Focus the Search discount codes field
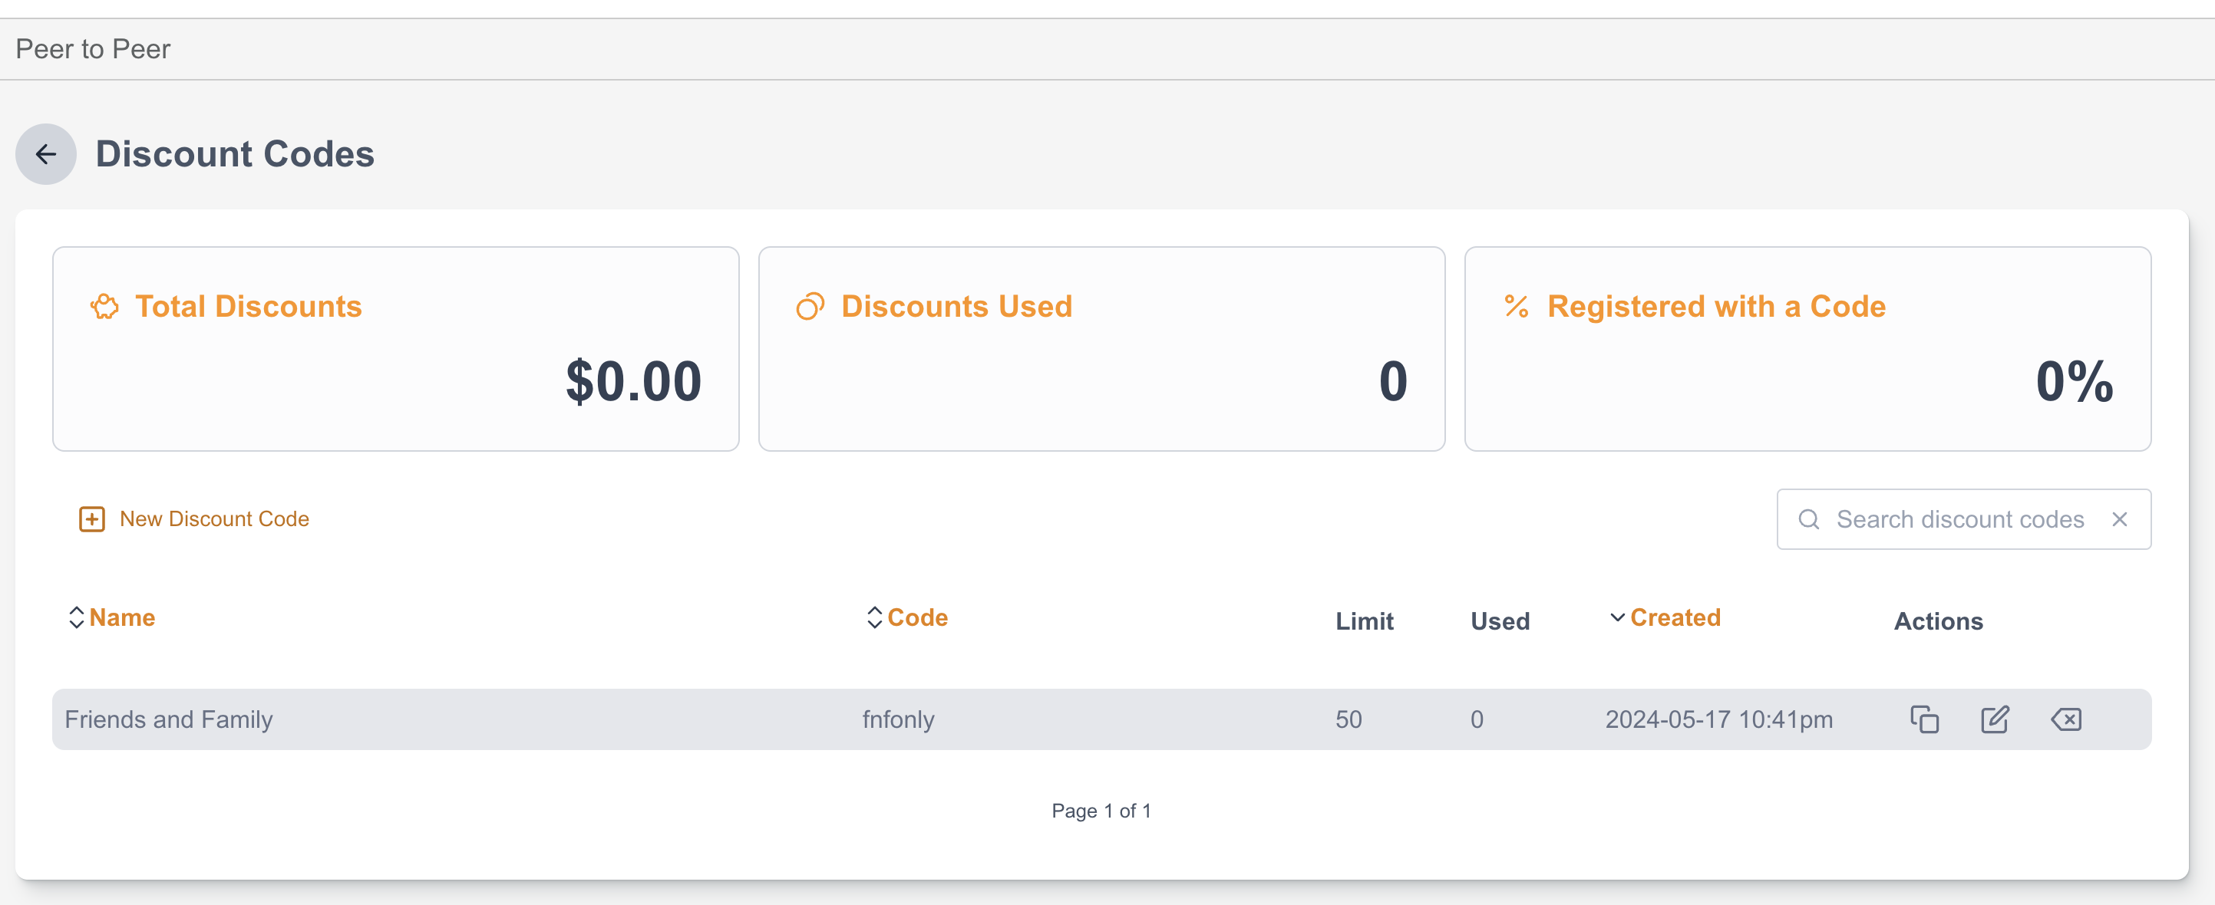Viewport: 2215px width, 905px height. coord(1959,519)
